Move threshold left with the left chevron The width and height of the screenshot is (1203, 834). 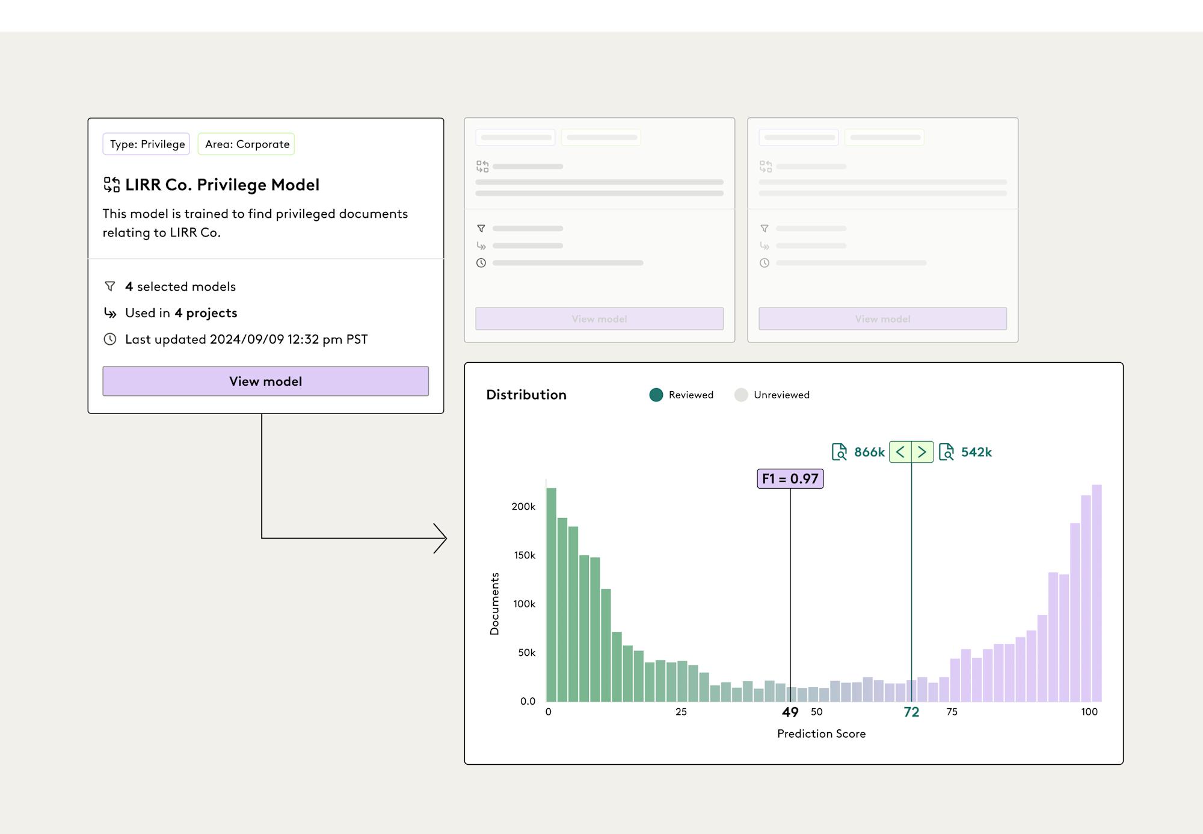[900, 452]
